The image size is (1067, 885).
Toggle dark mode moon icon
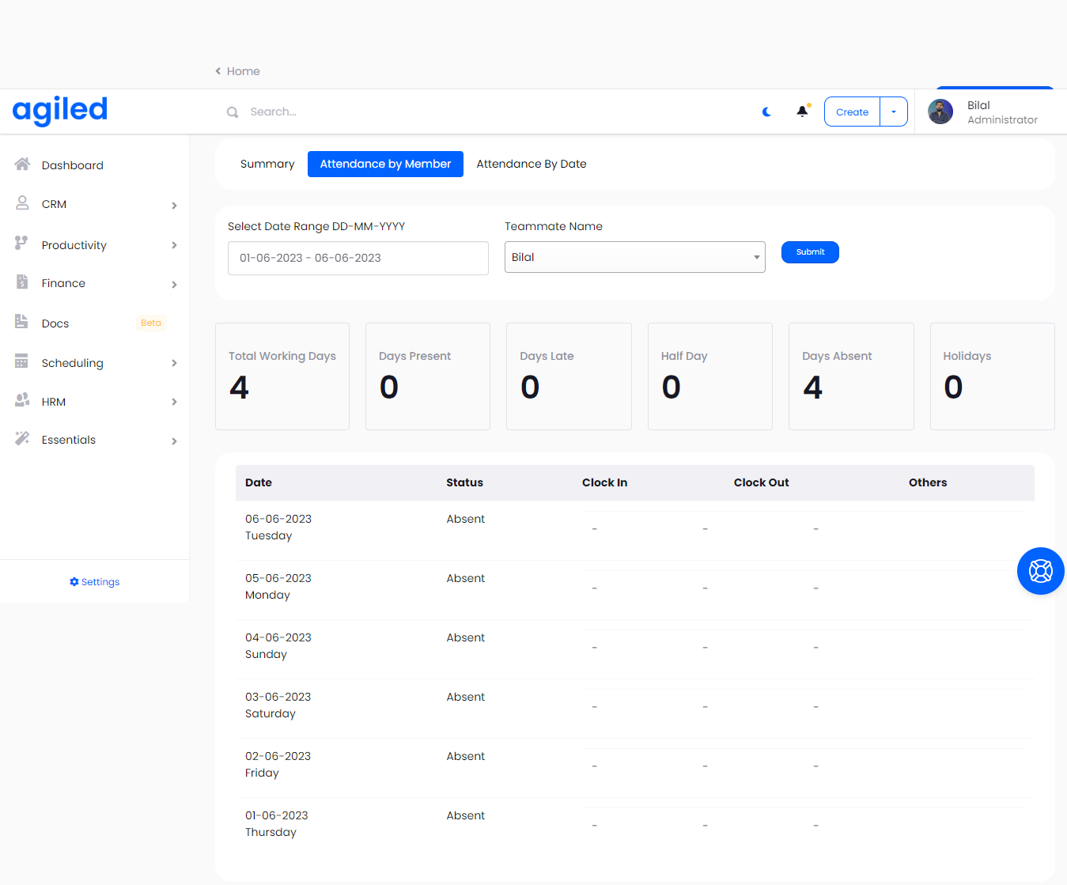tap(766, 112)
